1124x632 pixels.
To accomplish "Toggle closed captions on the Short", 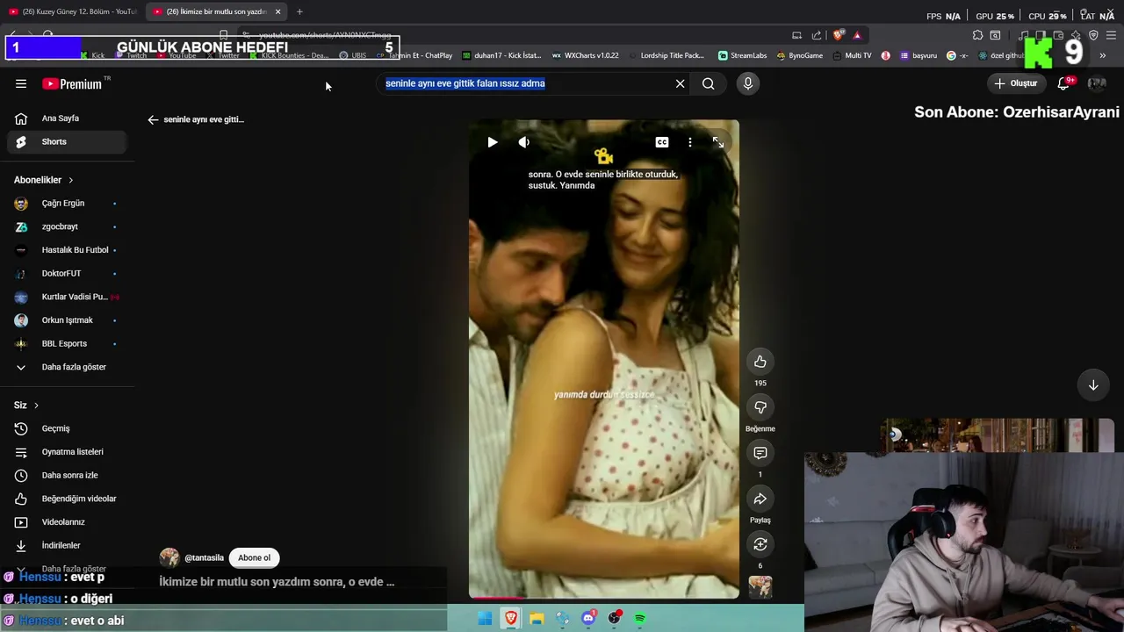I will click(662, 142).
